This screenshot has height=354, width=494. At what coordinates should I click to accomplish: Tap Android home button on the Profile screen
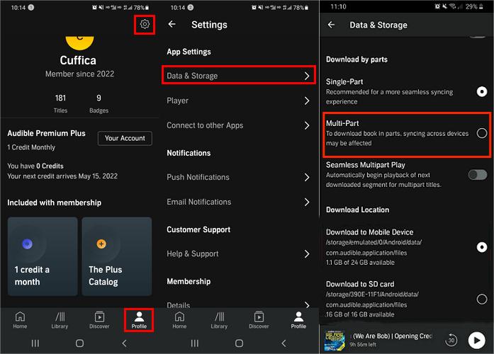point(79,343)
